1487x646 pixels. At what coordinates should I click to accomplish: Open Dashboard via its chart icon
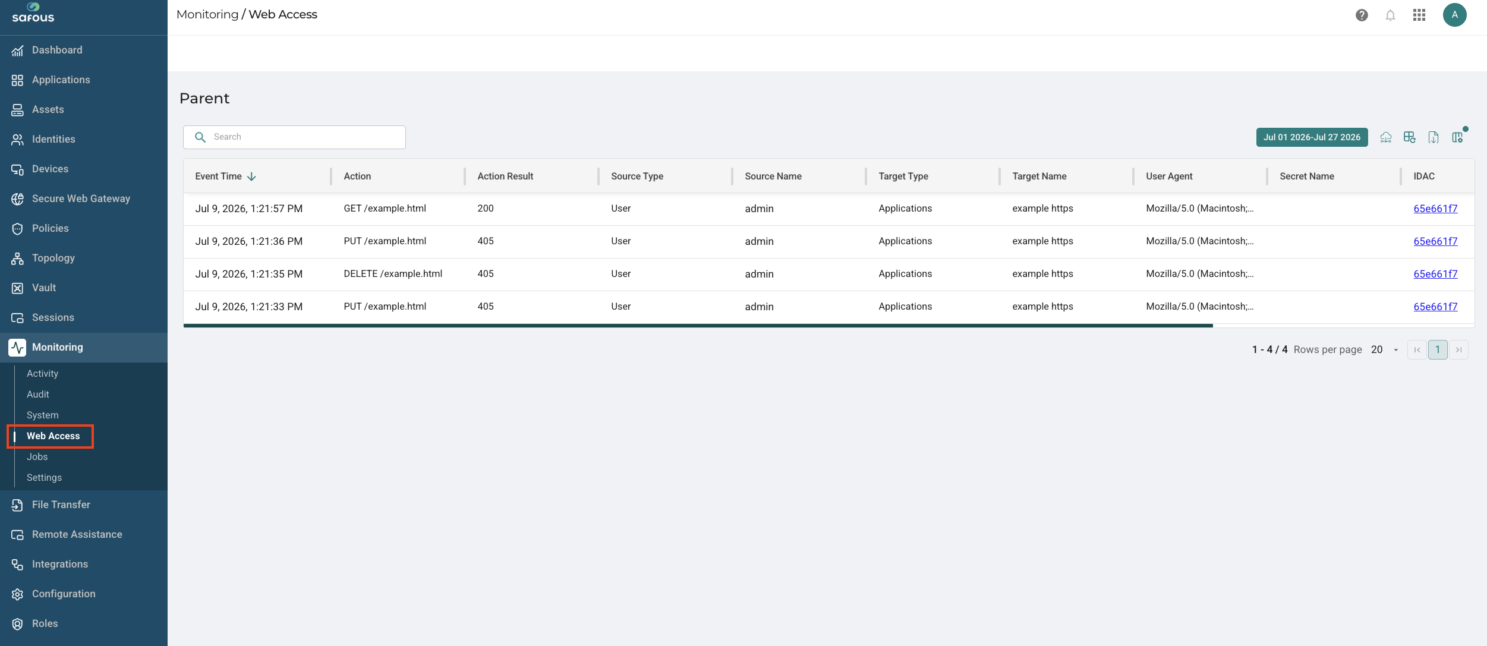point(17,51)
